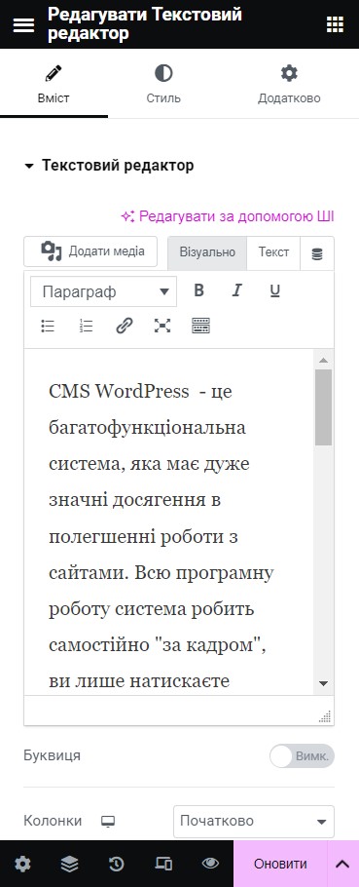Insert a bulleted list

point(48,326)
